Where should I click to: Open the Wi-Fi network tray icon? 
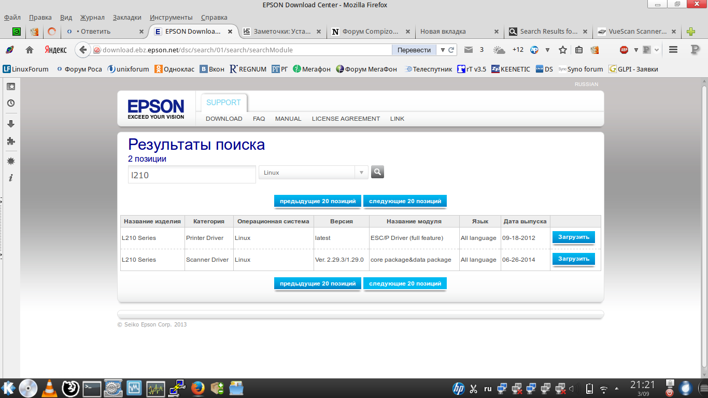pos(604,388)
